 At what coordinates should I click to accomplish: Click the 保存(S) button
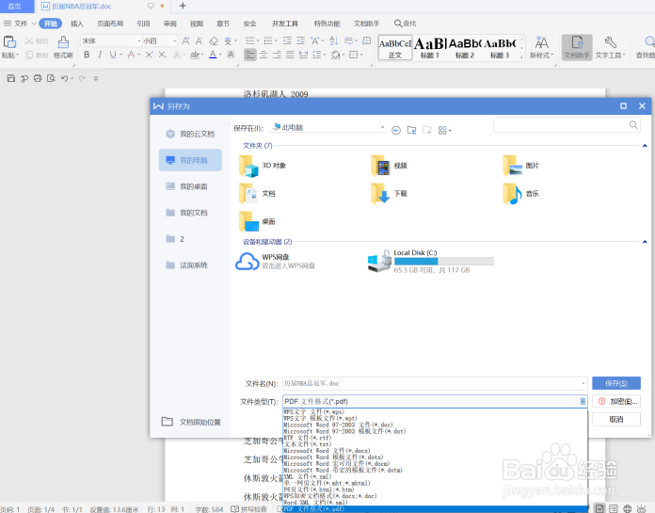(x=616, y=383)
